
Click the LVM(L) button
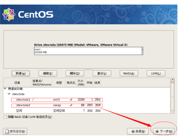pos(156,73)
